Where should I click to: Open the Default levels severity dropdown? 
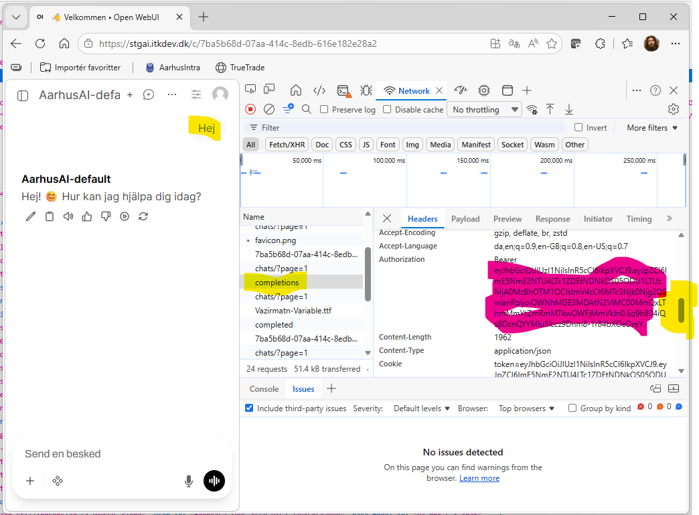(421, 409)
